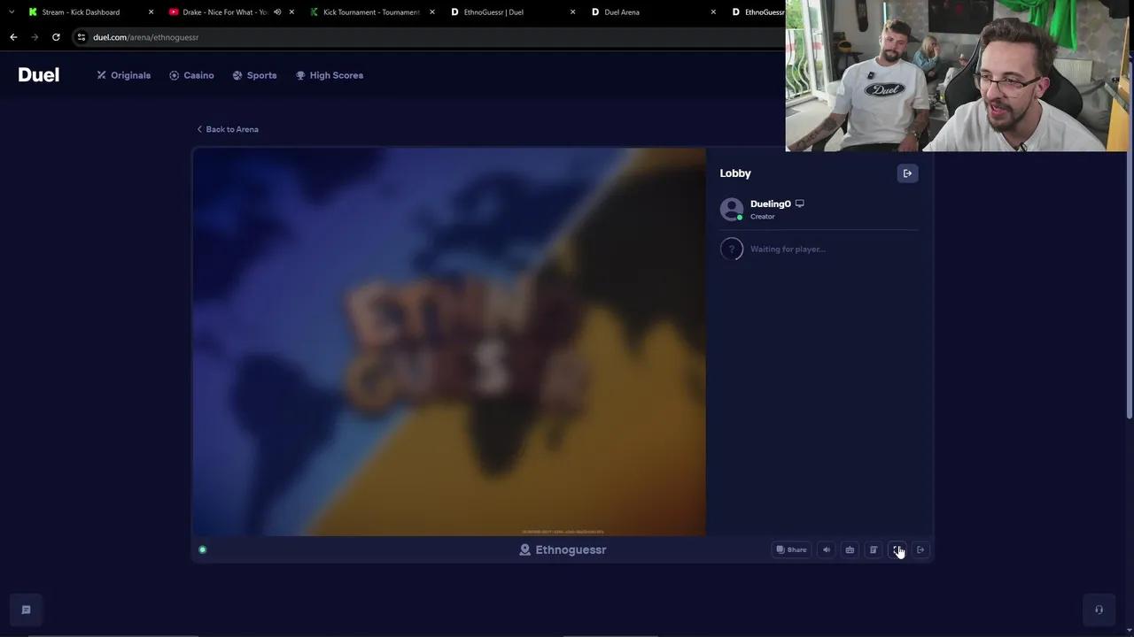Click the Ethnoguessr title below the game
This screenshot has width=1134, height=637.
[x=563, y=550]
